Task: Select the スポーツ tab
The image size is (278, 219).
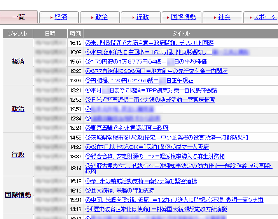Action: [x=264, y=17]
